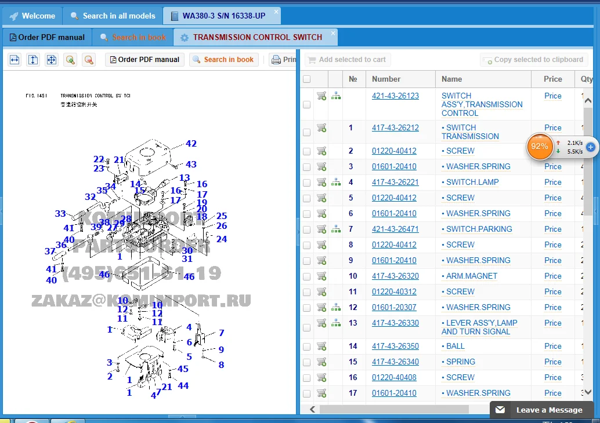Click Price link for item 10

click(x=553, y=276)
